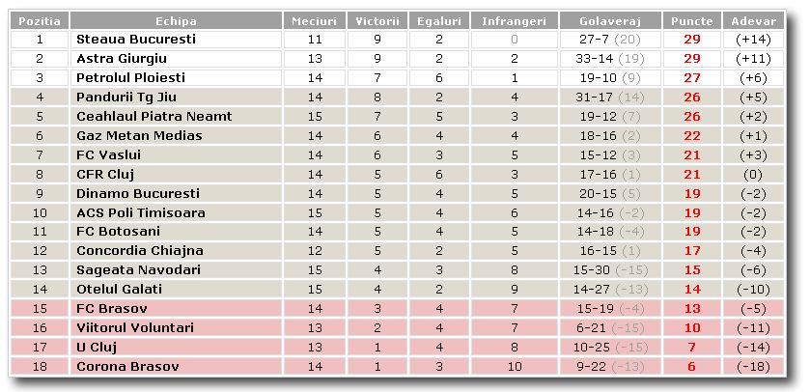Click the Infrangeri column header
810x392 pixels.
pyautogui.click(x=514, y=21)
